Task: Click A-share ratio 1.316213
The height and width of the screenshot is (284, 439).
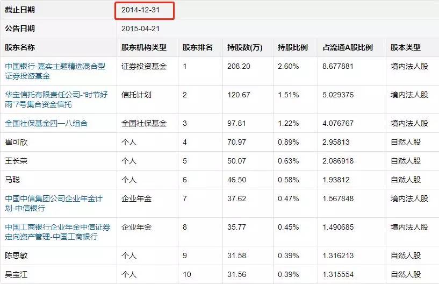Action: pyautogui.click(x=338, y=255)
